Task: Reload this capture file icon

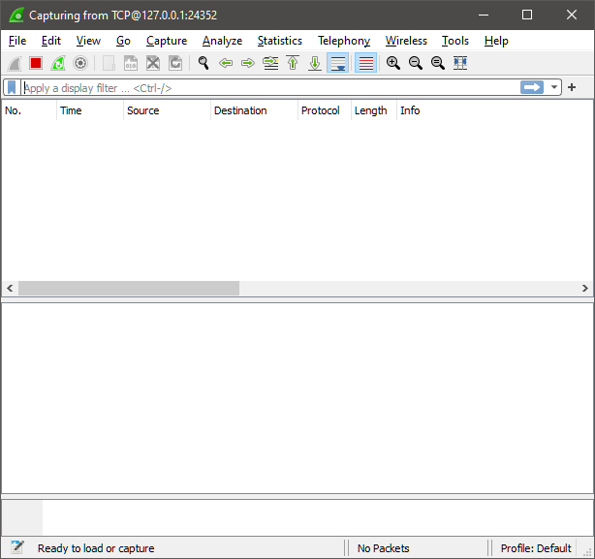Action: coord(175,63)
